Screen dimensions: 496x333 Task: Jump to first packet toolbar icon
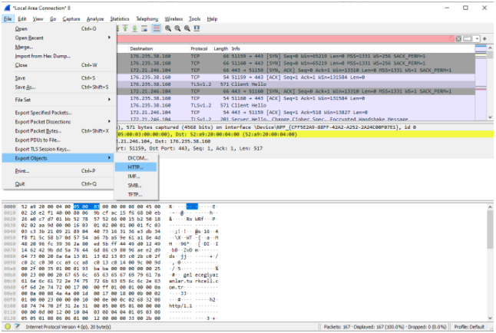tap(125, 28)
